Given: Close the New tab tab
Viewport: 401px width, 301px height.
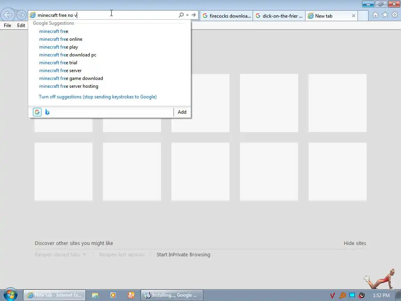Looking at the screenshot, I should click(x=354, y=16).
